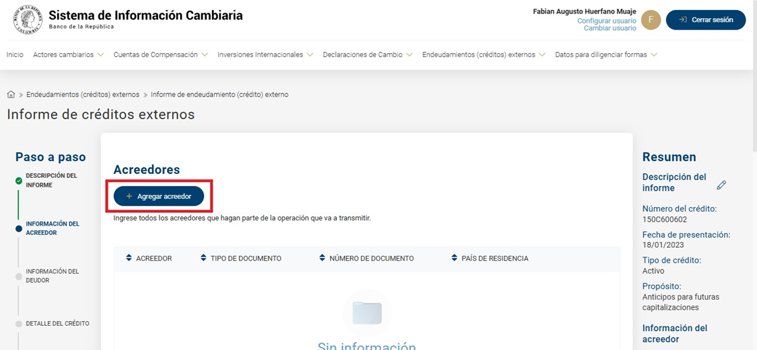Expand Cuentas de Compensación dropdown
757x350 pixels.
click(x=161, y=55)
